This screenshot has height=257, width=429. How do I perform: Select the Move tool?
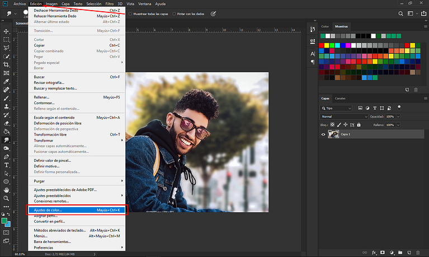pyautogui.click(x=6, y=31)
